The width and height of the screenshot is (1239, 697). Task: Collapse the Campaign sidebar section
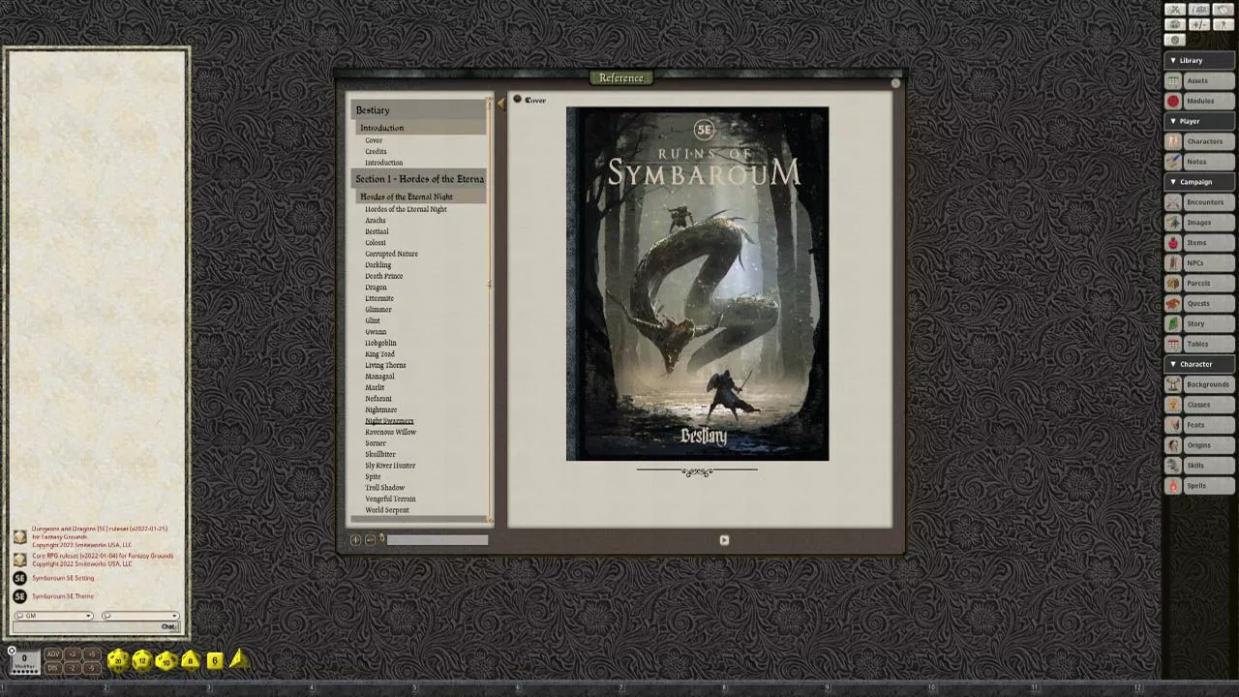(1198, 182)
